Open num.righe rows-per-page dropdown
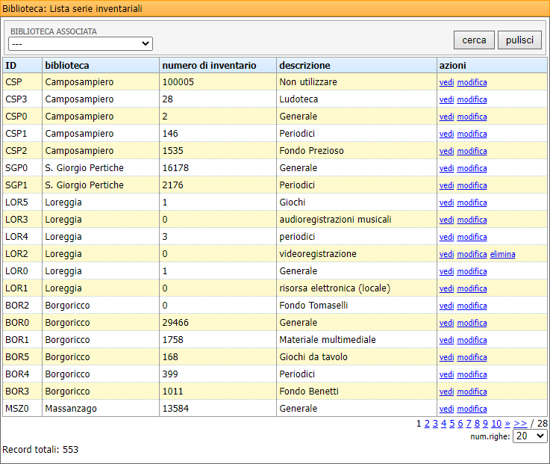The image size is (550, 464). 531,436
